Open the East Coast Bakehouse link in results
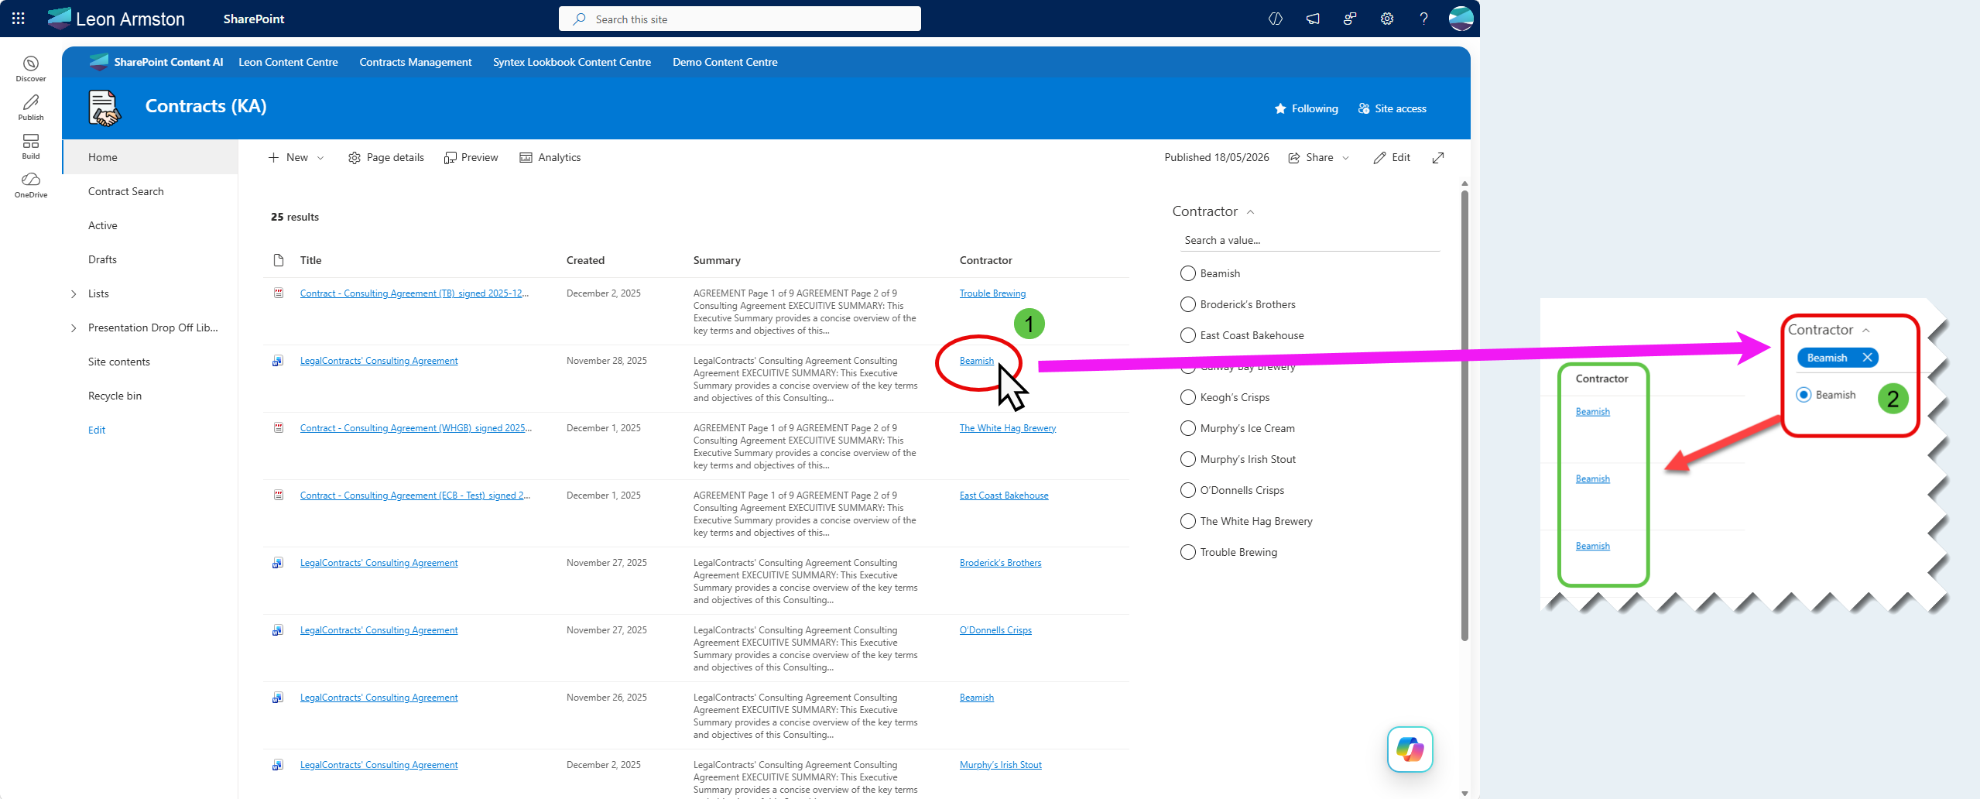This screenshot has width=1980, height=799. [1004, 496]
